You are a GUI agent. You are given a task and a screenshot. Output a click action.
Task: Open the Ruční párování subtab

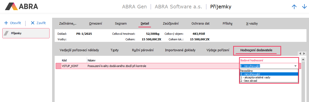pyautogui.click(x=143, y=50)
